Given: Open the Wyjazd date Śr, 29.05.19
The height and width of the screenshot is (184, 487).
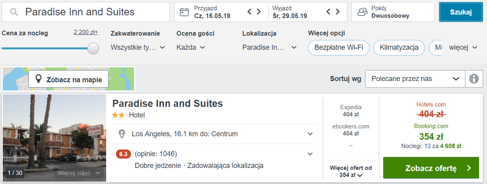Looking at the screenshot, I should (x=289, y=16).
